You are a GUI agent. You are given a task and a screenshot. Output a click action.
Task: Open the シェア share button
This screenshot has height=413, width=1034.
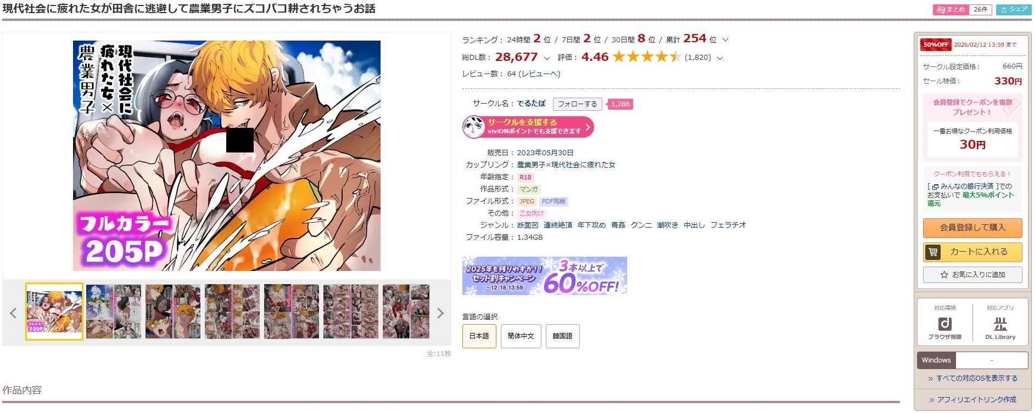pyautogui.click(x=1014, y=9)
